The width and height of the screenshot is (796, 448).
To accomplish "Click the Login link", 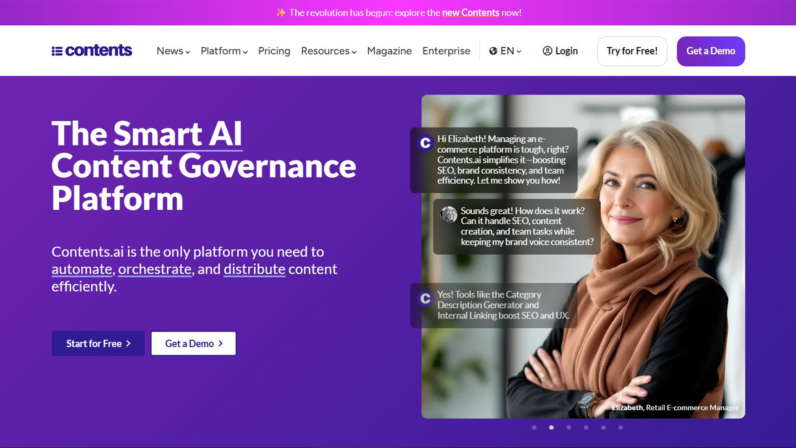I will click(x=560, y=51).
